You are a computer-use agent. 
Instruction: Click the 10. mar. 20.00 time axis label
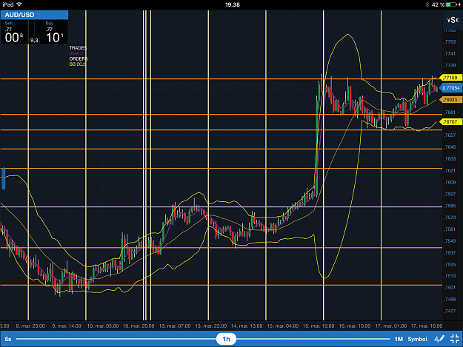(139, 326)
